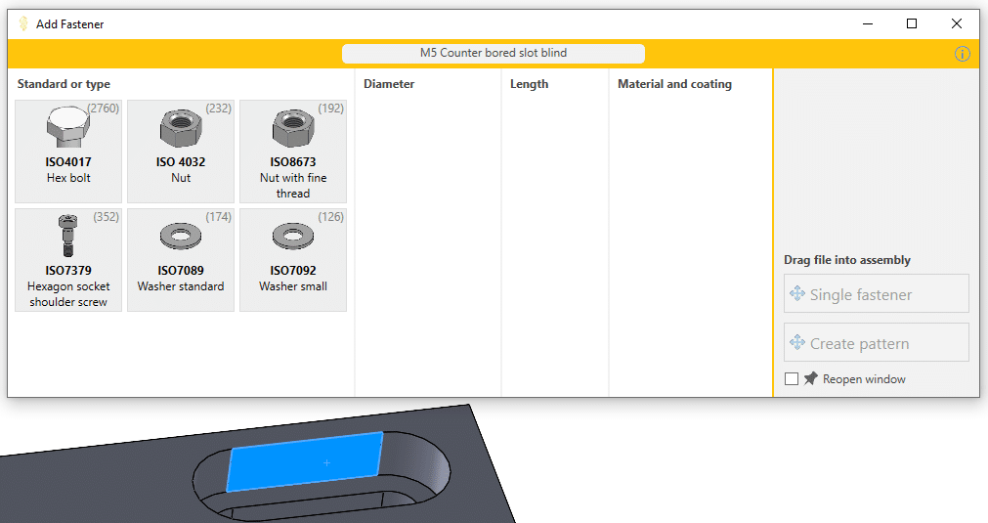This screenshot has height=523, width=988.
Task: Choose the ISO 4032 Nut tile
Action: (x=181, y=151)
